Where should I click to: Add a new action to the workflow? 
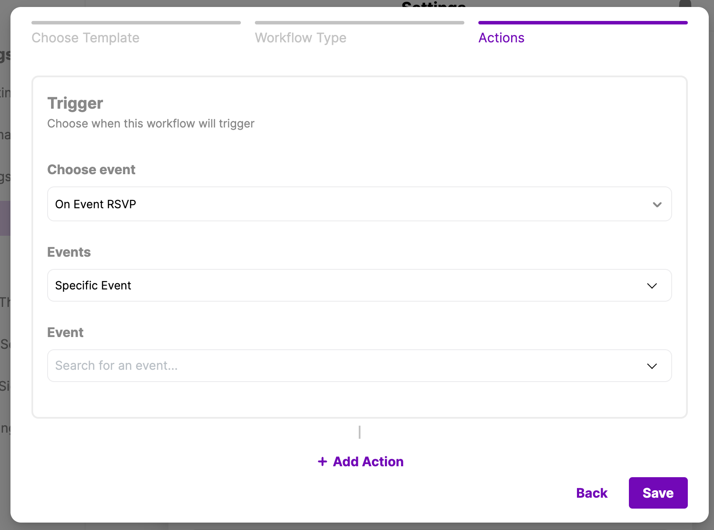click(368, 461)
